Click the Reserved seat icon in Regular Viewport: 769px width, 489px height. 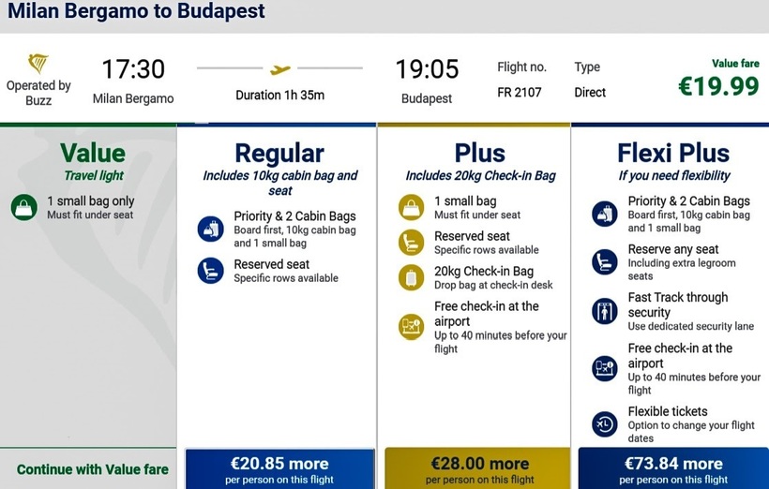[x=210, y=271]
